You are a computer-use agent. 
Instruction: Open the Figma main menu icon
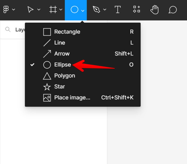pyautogui.click(x=6, y=10)
